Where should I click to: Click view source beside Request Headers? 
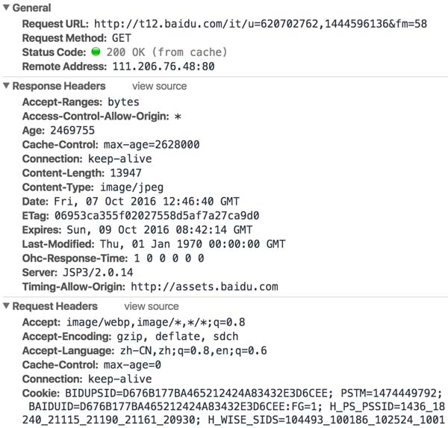152,306
